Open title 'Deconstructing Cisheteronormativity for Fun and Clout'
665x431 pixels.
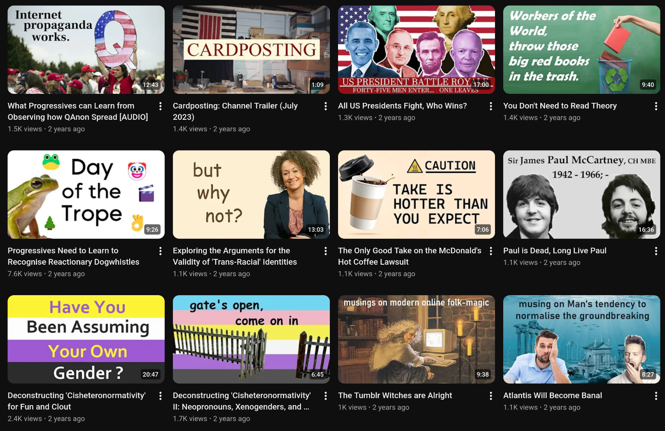pyautogui.click(x=77, y=401)
